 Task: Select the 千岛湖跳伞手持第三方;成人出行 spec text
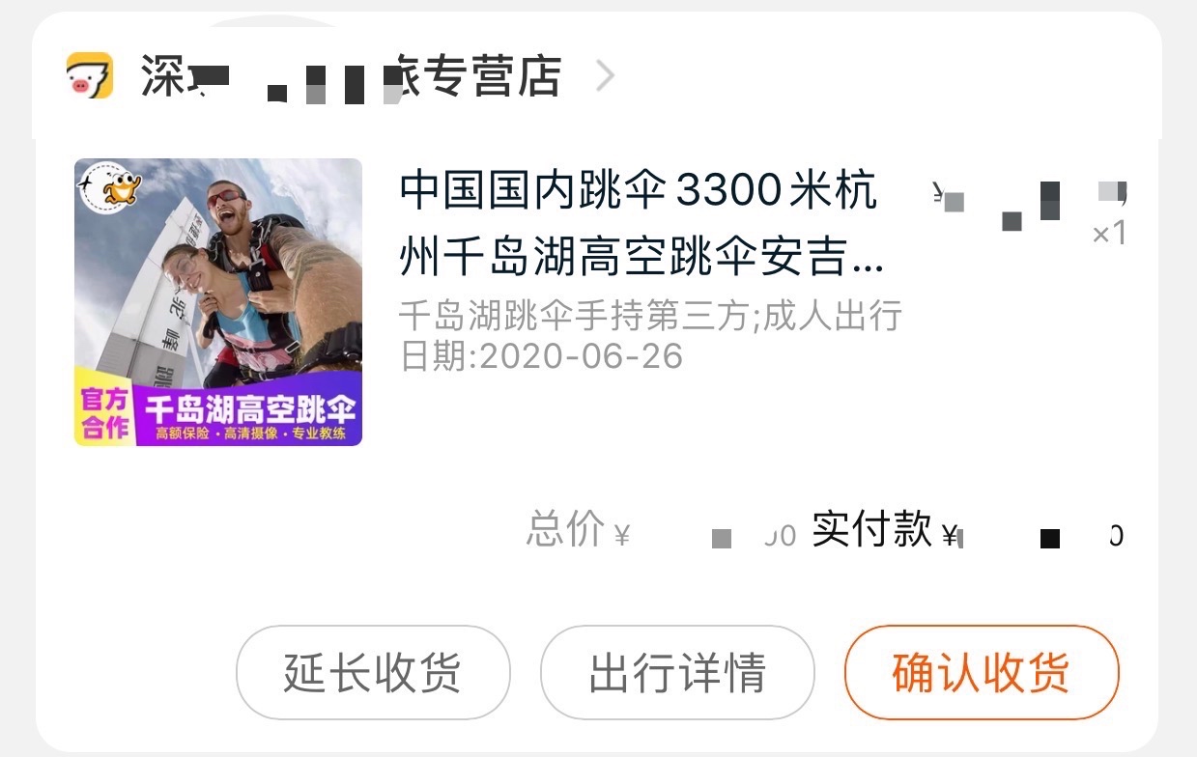click(650, 316)
